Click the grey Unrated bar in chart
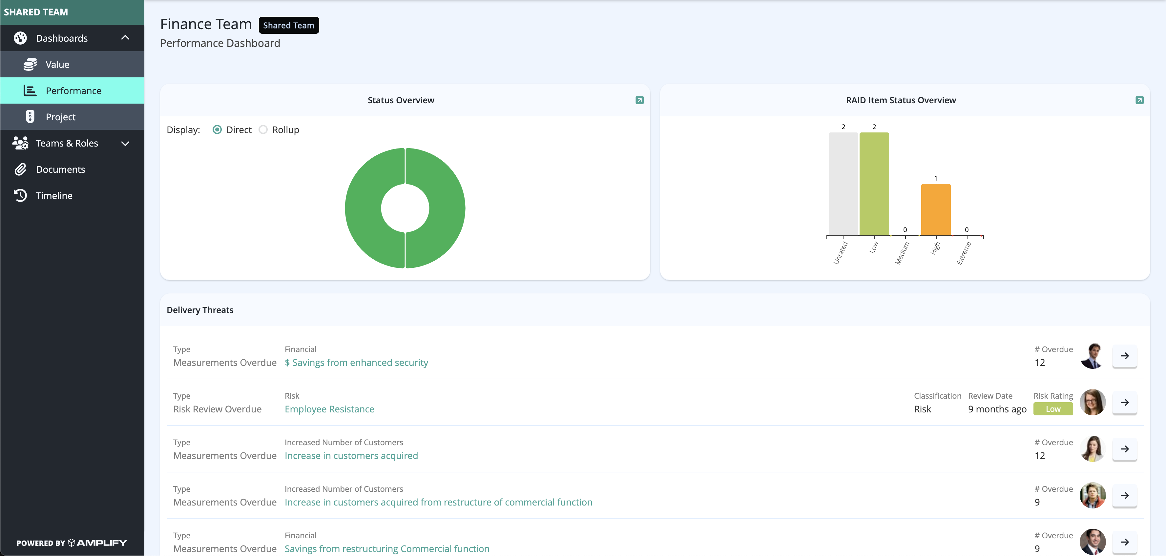Viewport: 1166px width, 556px height. click(843, 184)
